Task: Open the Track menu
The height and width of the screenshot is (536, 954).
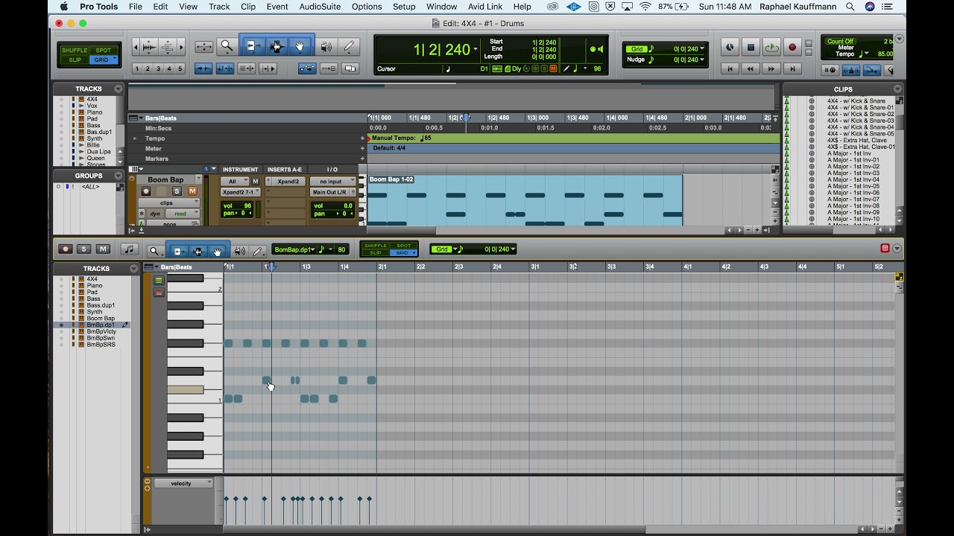Action: coord(219,7)
